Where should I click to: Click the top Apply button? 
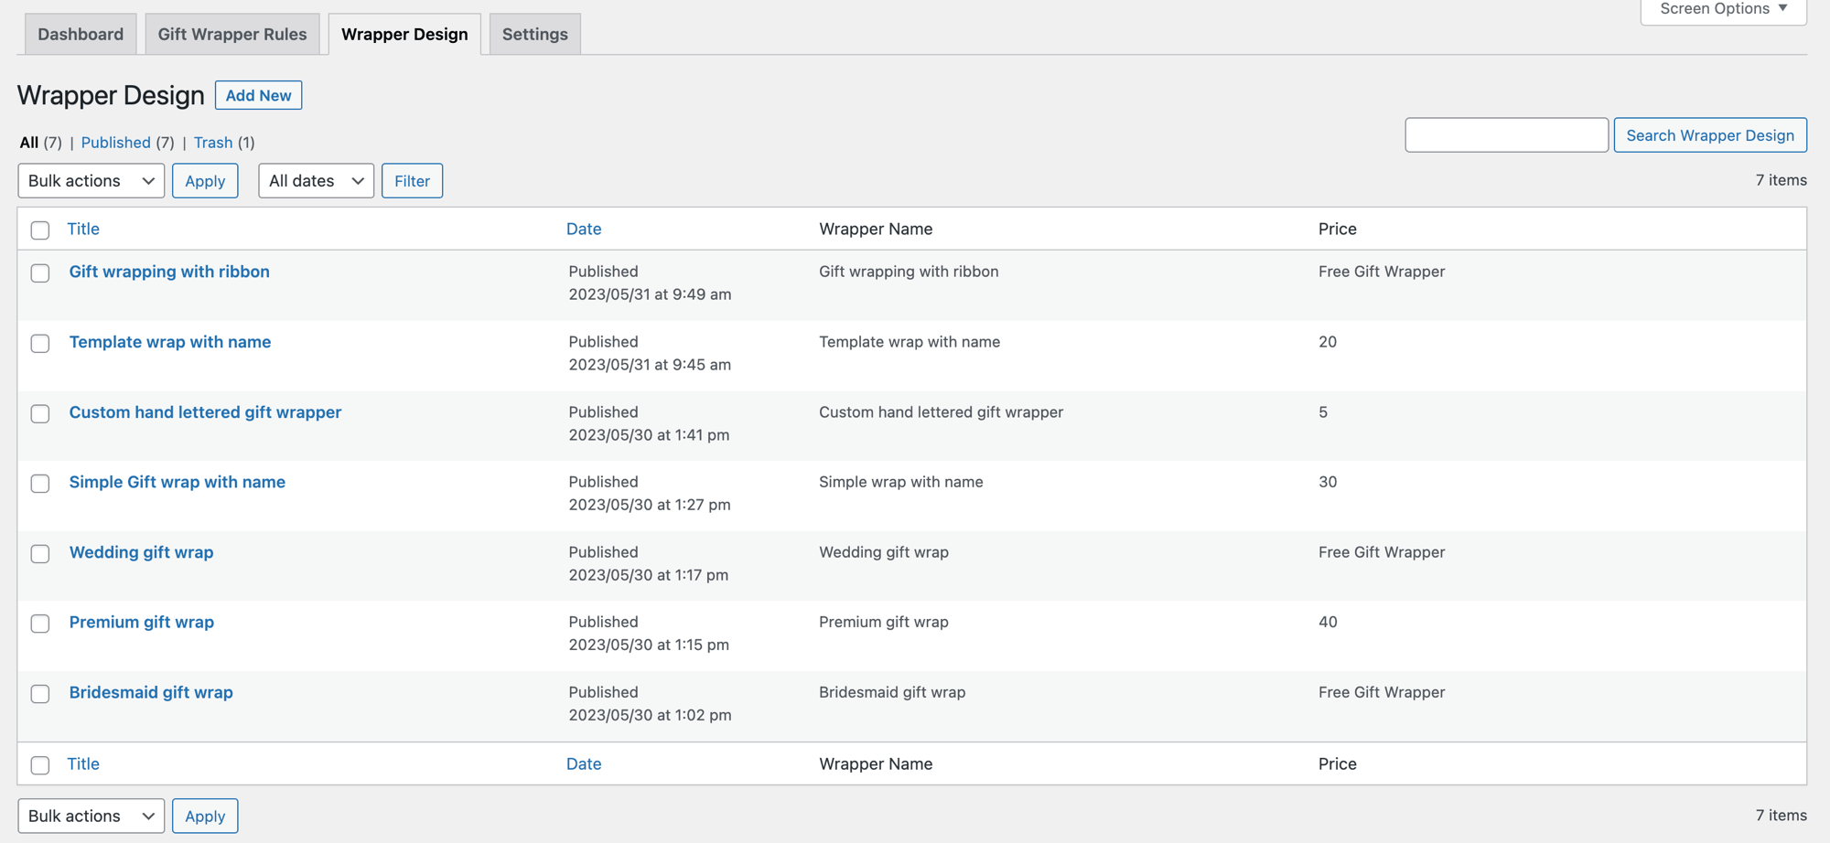(205, 181)
